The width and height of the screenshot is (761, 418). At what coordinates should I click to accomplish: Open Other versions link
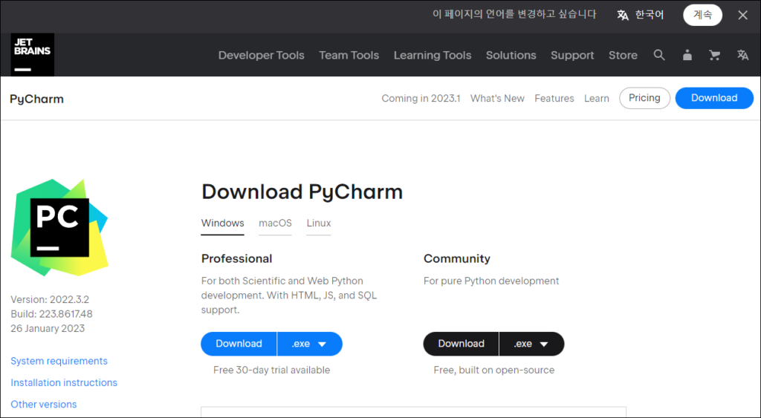44,404
